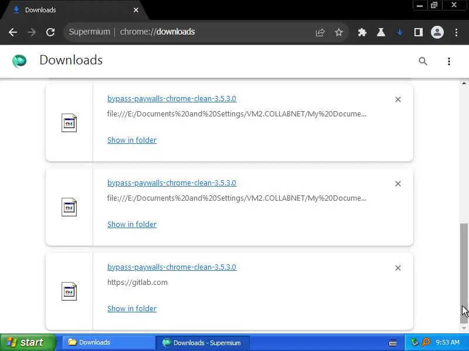Screen dimensions: 469x351
Task: Remove the first bypass-paywalls entry from list
Action: point(398,99)
